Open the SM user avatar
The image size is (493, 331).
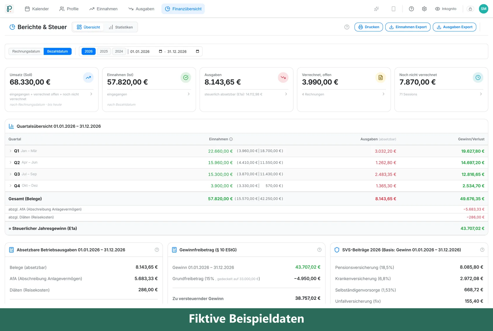484,9
